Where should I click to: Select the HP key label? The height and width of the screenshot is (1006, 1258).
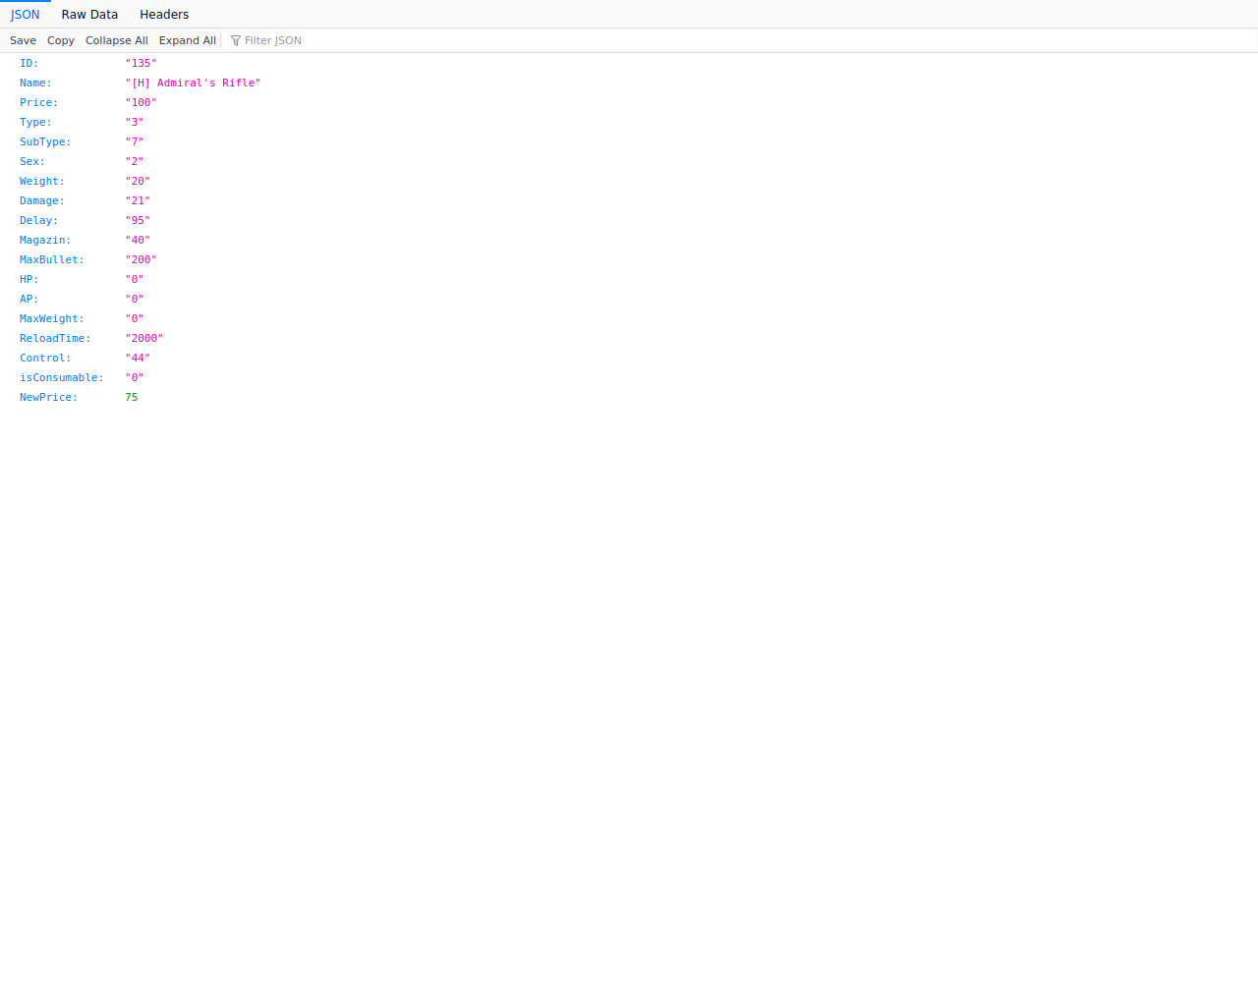click(x=29, y=279)
